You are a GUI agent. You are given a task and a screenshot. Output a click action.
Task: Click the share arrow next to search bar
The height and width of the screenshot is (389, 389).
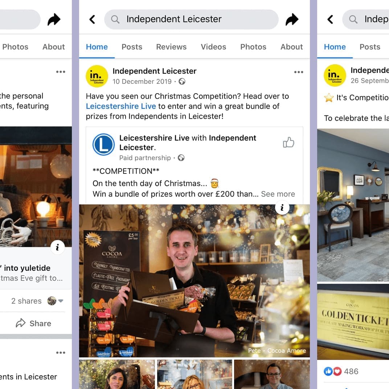click(292, 19)
